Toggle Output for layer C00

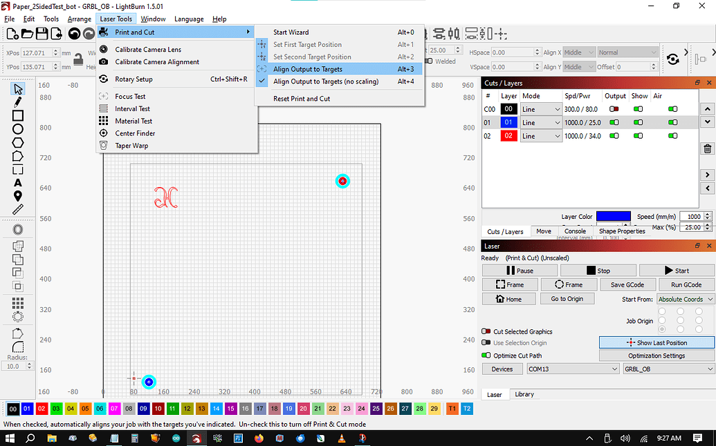pyautogui.click(x=614, y=109)
